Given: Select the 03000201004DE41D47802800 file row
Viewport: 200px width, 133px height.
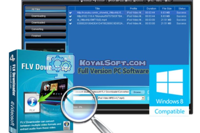Looking at the screenshot, I should pyautogui.click(x=101, y=24).
